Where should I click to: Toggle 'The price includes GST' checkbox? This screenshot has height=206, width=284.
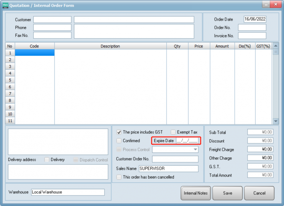coord(119,132)
